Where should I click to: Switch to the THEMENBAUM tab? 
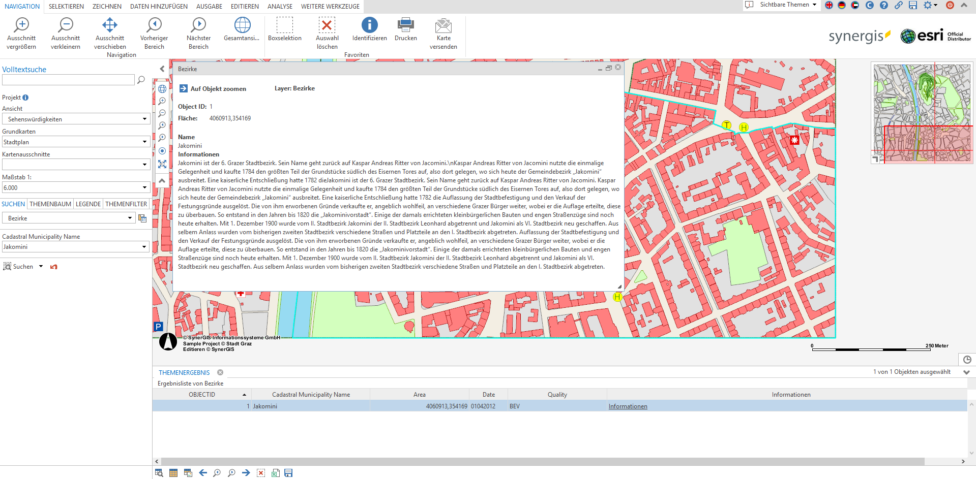pos(50,204)
